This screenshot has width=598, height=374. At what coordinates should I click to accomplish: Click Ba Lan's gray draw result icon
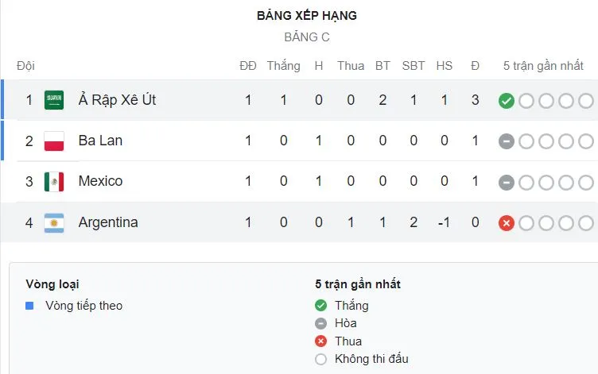[x=506, y=141]
